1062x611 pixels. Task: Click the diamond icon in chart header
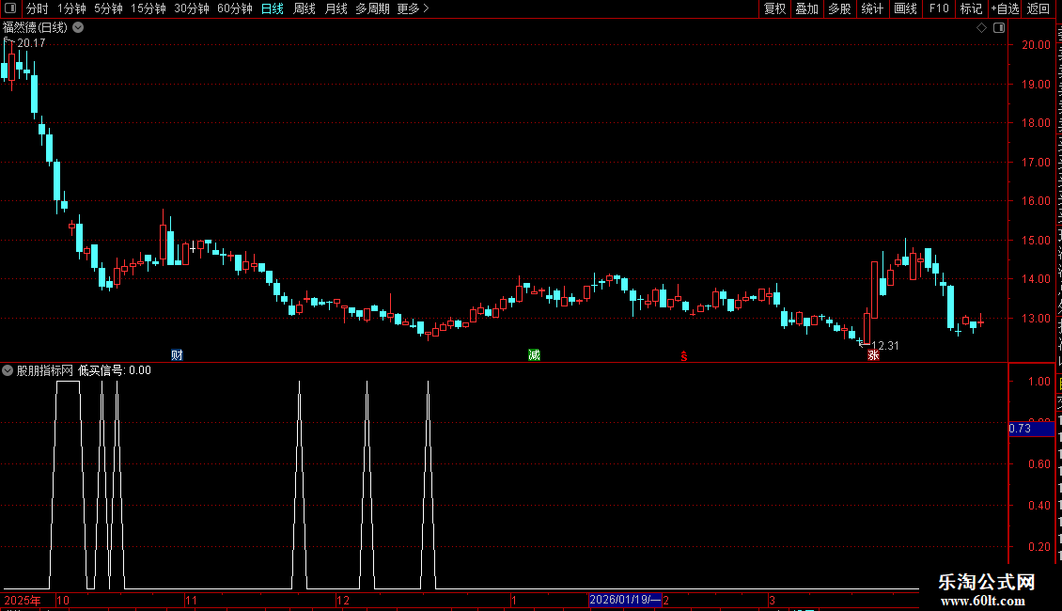tap(981, 28)
